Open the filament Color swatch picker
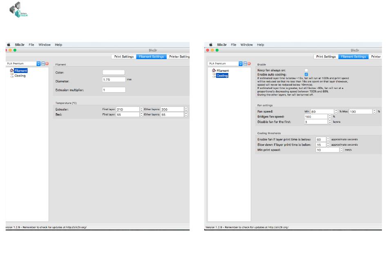This screenshot has width=388, height=272. pos(114,73)
